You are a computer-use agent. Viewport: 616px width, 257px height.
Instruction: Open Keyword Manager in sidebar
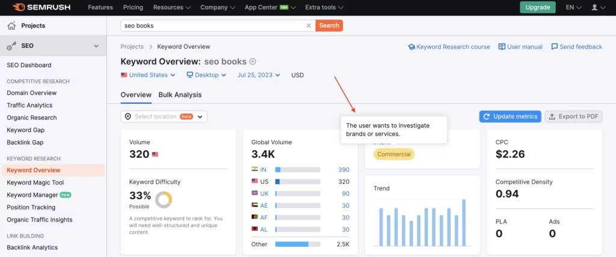click(32, 195)
